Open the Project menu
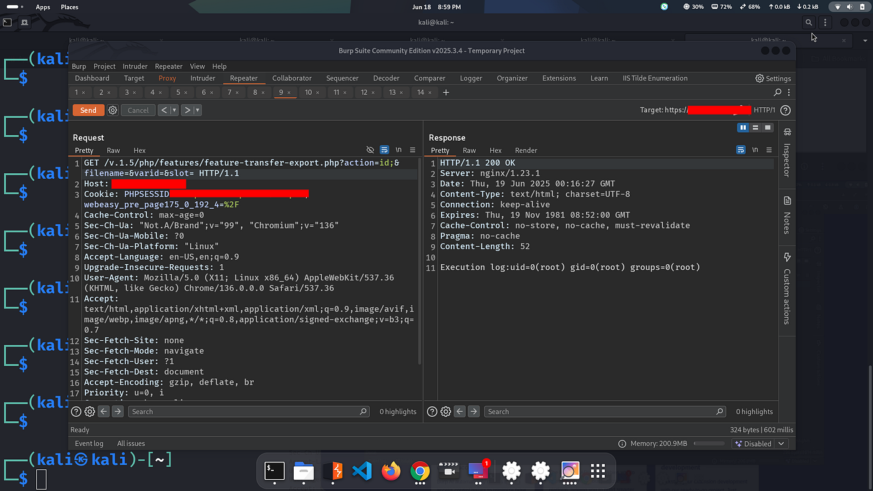873x491 pixels. [x=105, y=66]
